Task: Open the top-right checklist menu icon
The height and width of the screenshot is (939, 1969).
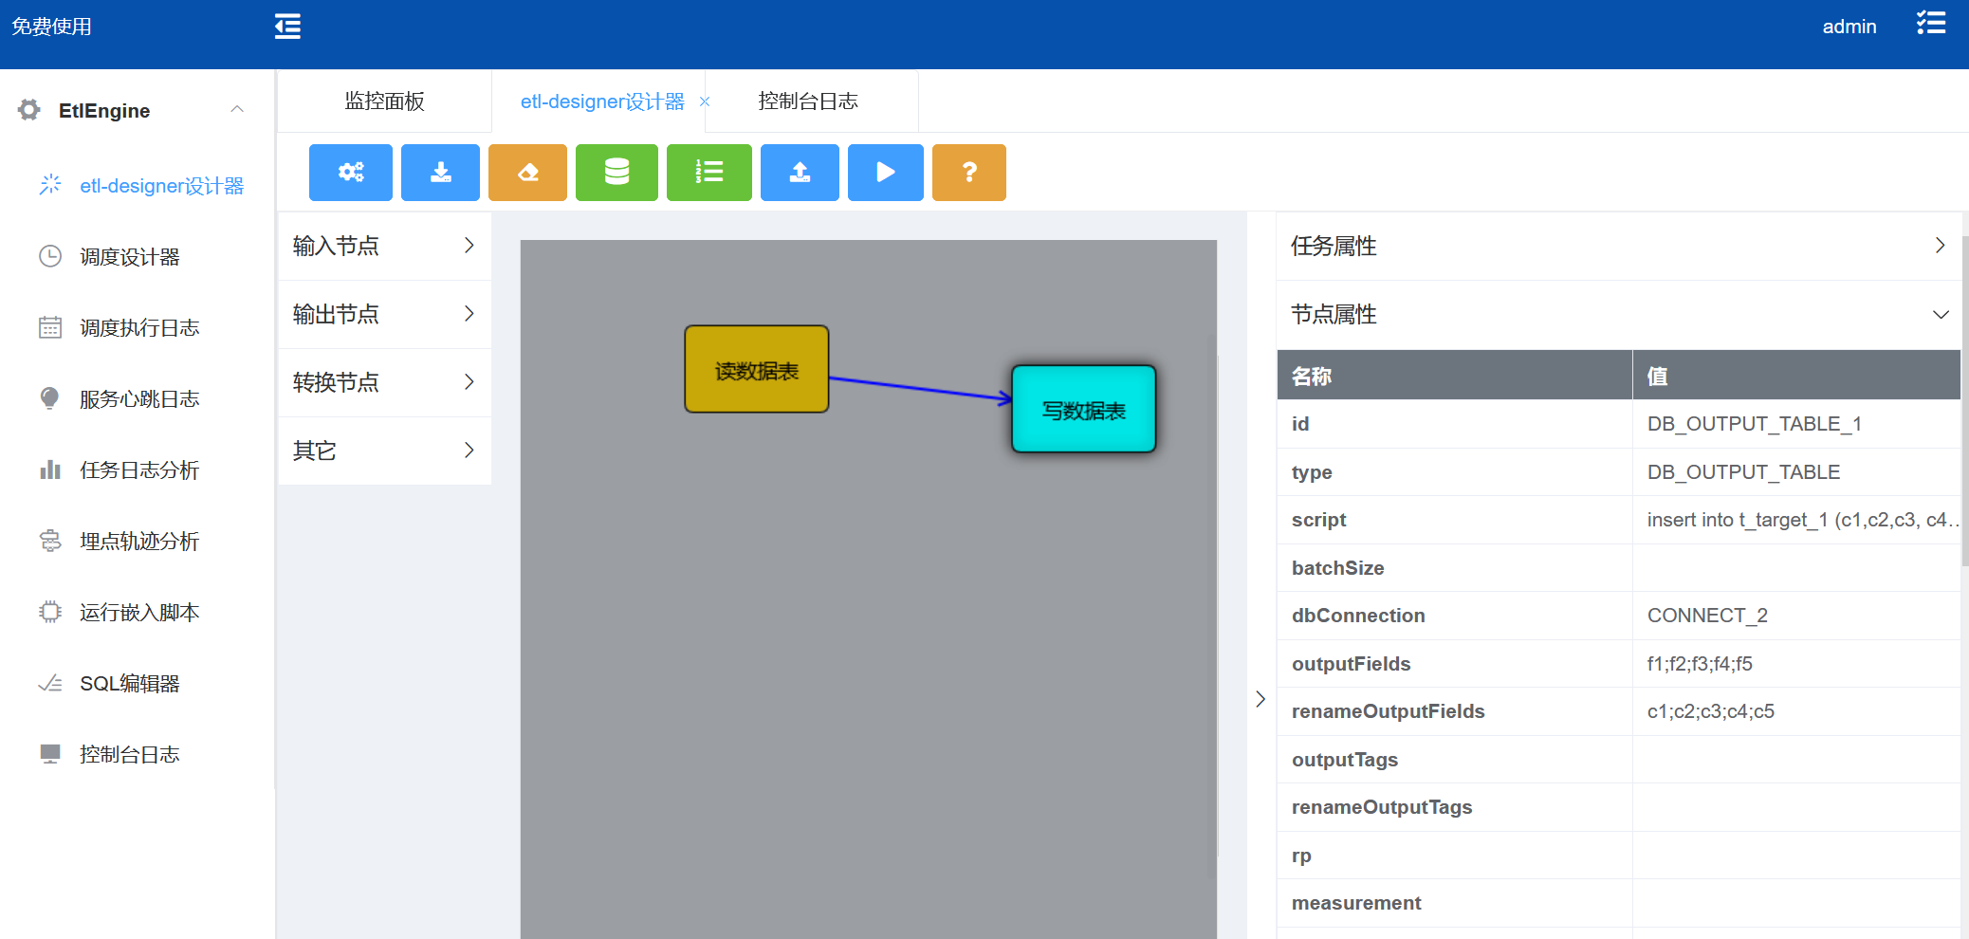Action: 1931,24
